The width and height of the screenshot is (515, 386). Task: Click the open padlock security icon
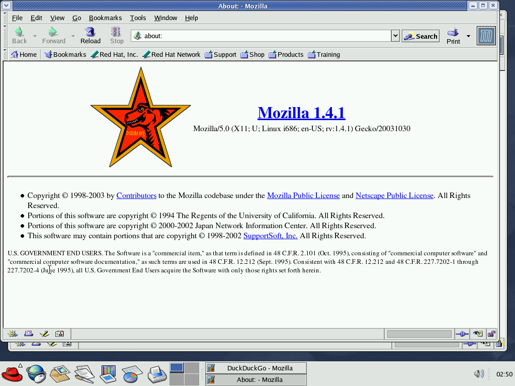(491, 334)
